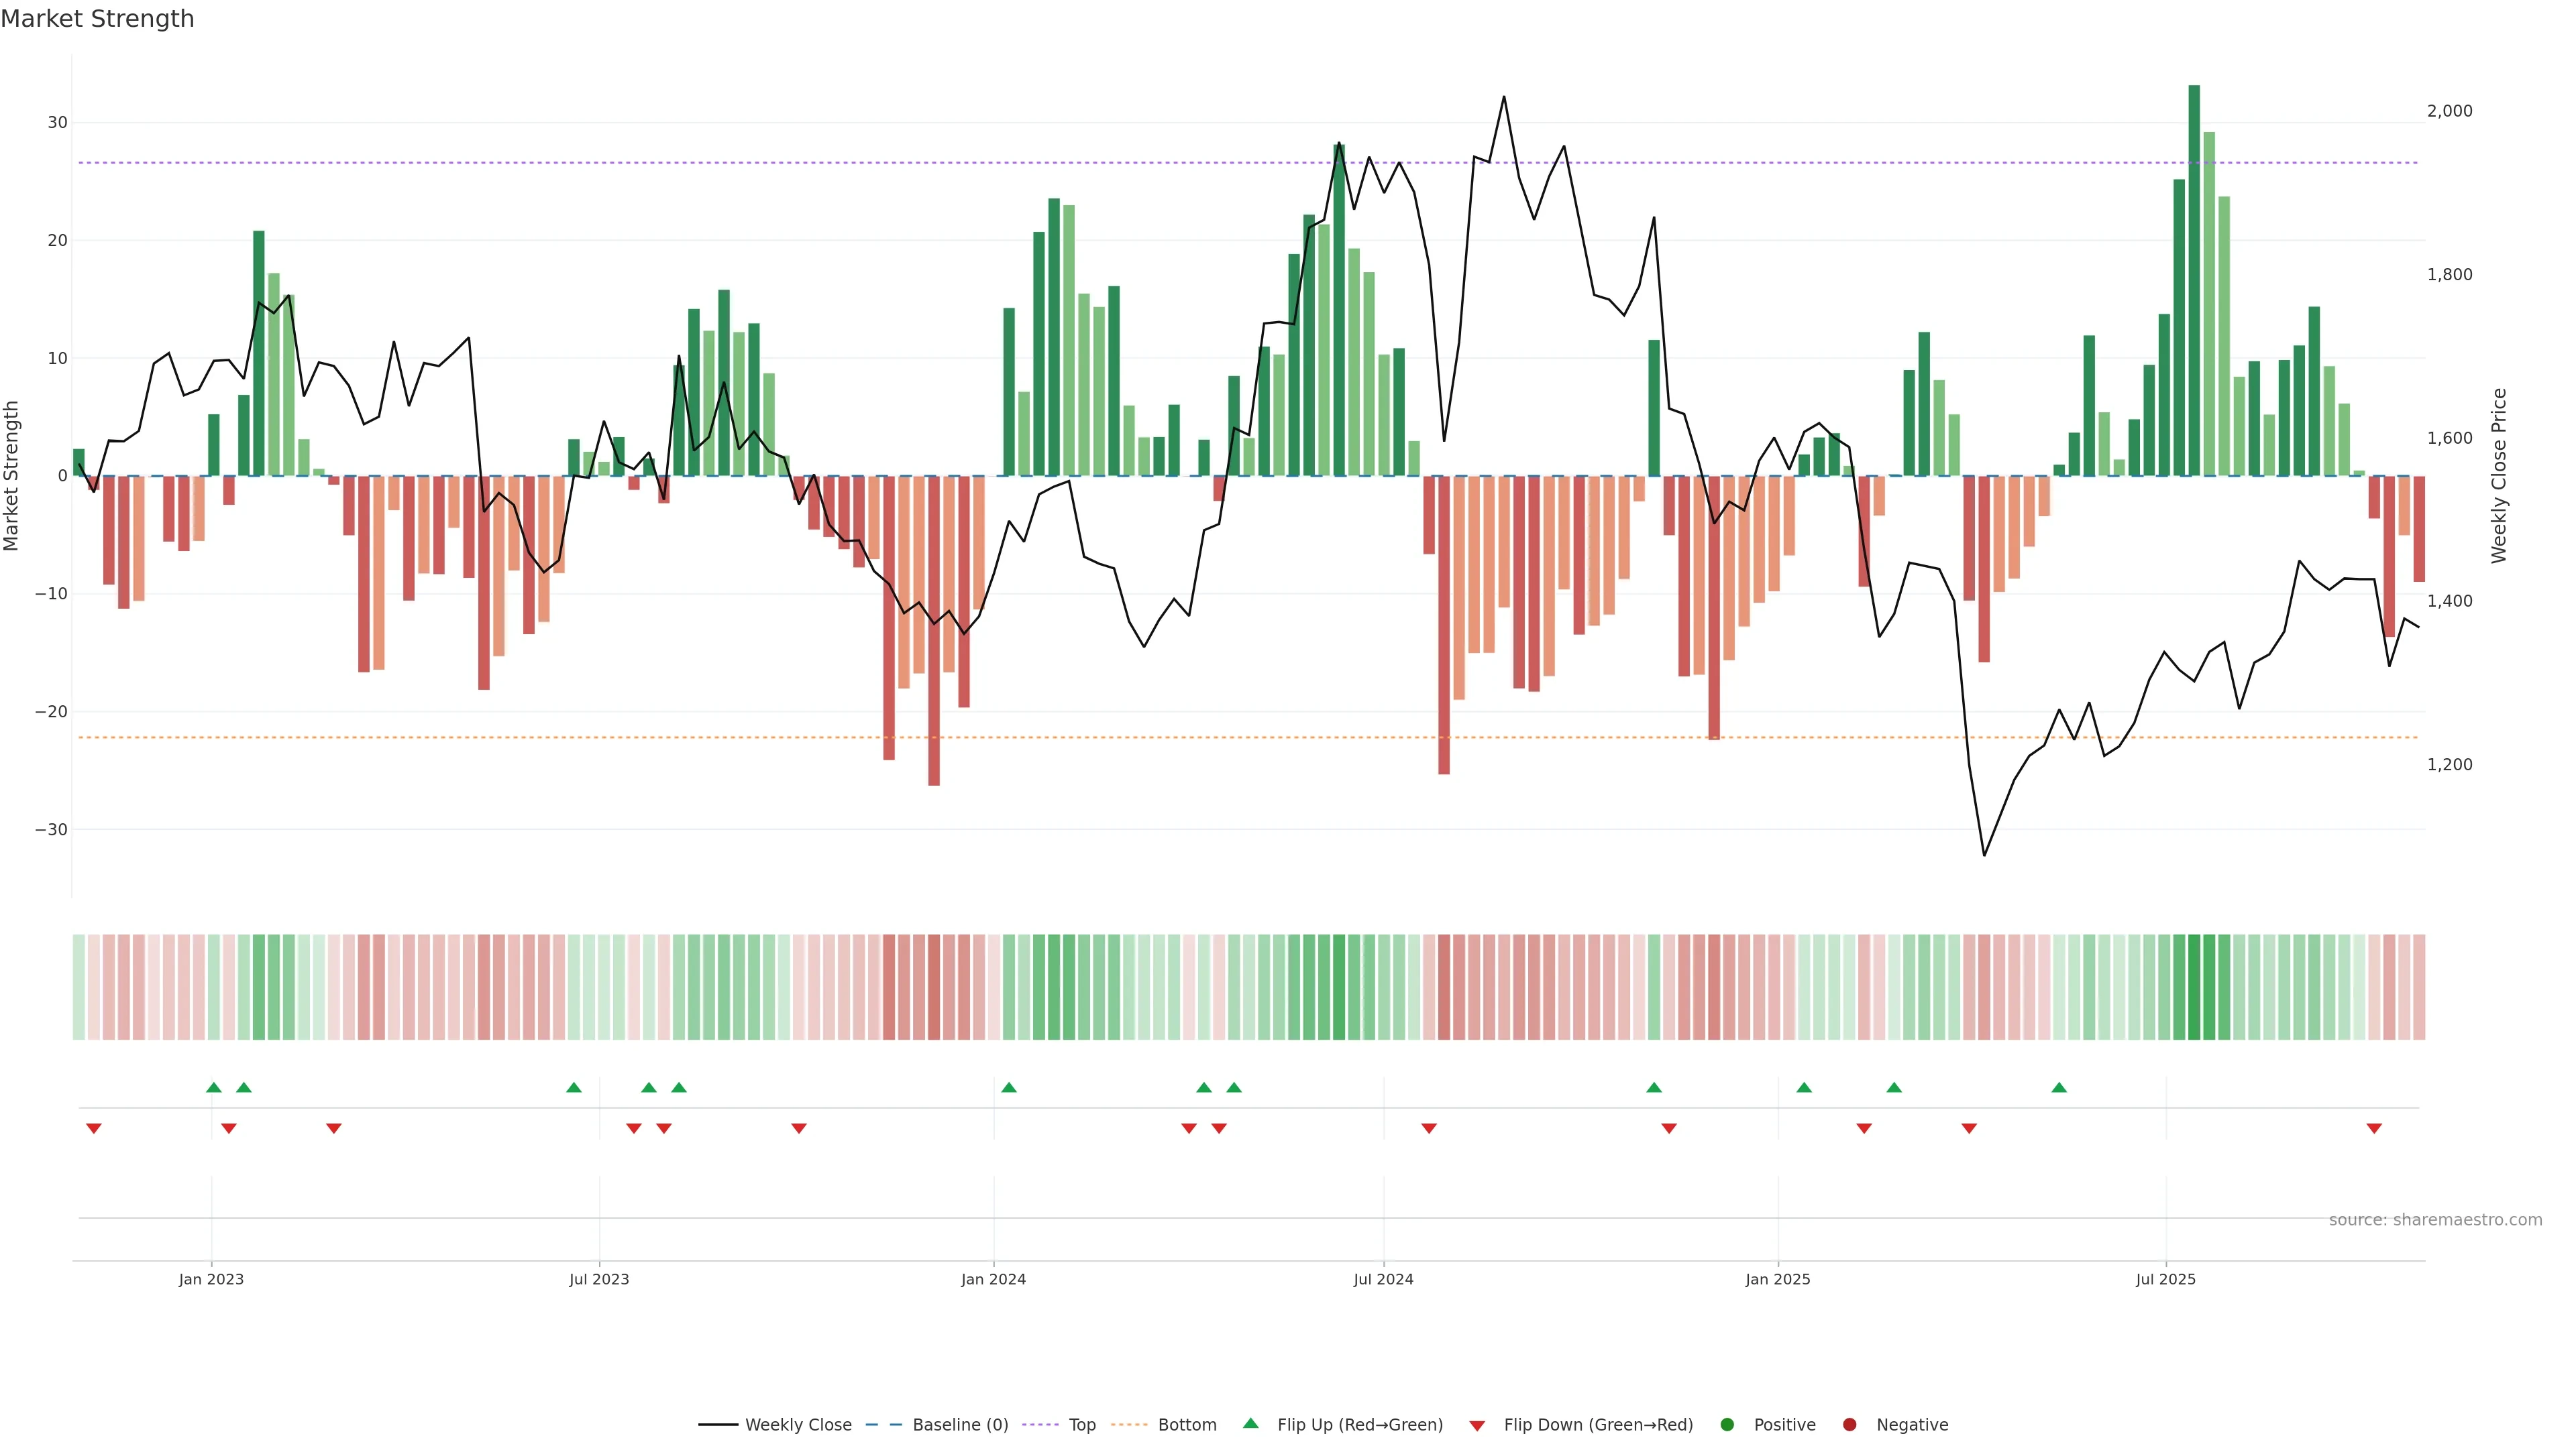Click the last red flip-down marker on the right

(x=2374, y=1128)
